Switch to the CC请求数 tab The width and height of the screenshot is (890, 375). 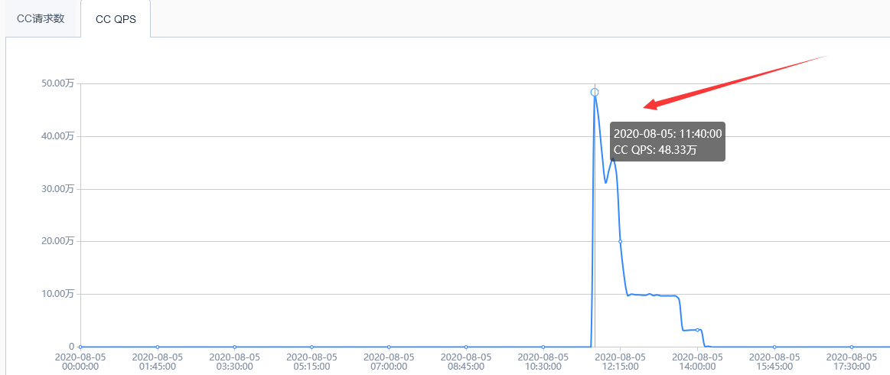pyautogui.click(x=41, y=19)
